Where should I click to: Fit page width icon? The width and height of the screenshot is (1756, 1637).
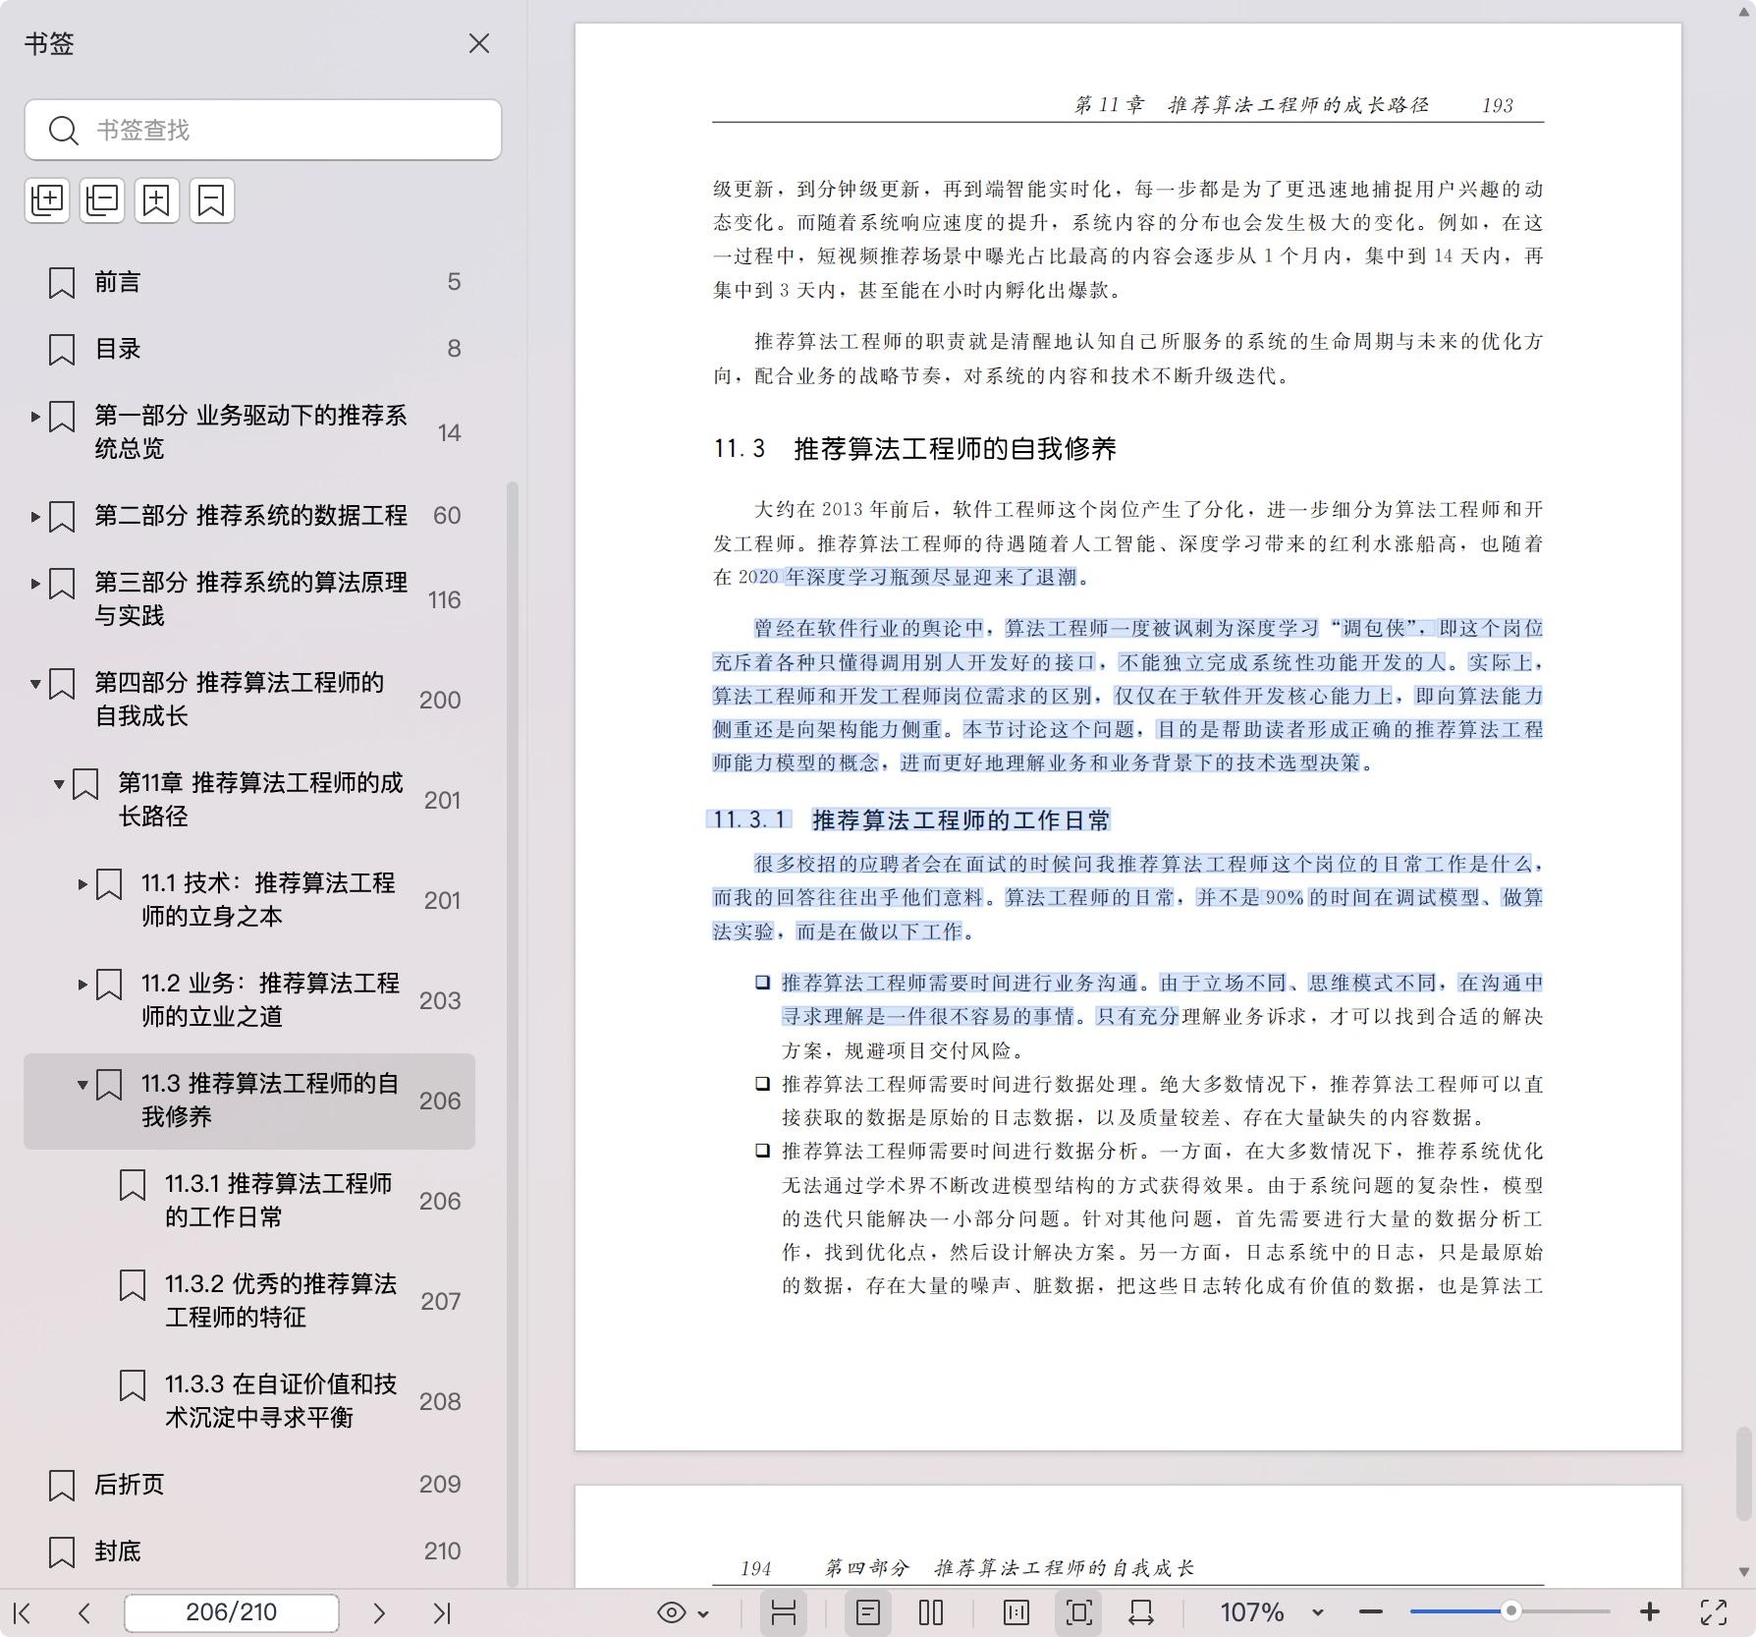[x=1141, y=1612]
